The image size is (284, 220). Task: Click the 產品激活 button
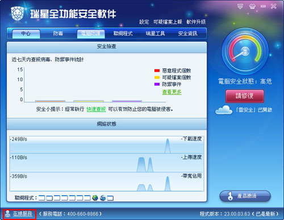click(x=245, y=196)
